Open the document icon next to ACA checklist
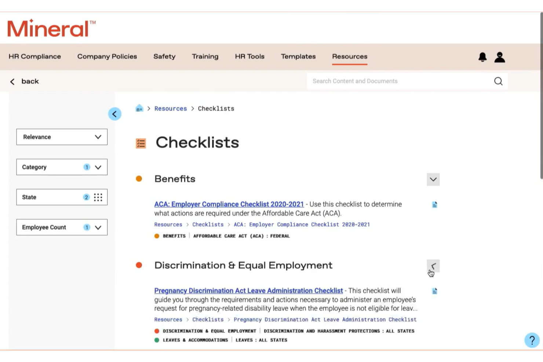The height and width of the screenshot is (362, 543). pyautogui.click(x=434, y=205)
